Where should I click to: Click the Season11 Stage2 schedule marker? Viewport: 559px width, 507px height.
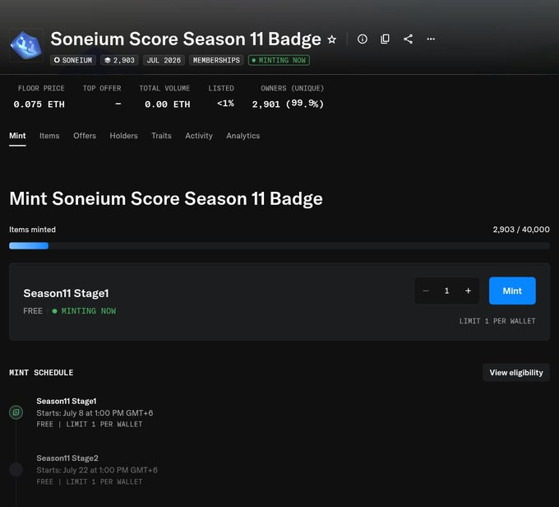click(x=16, y=469)
